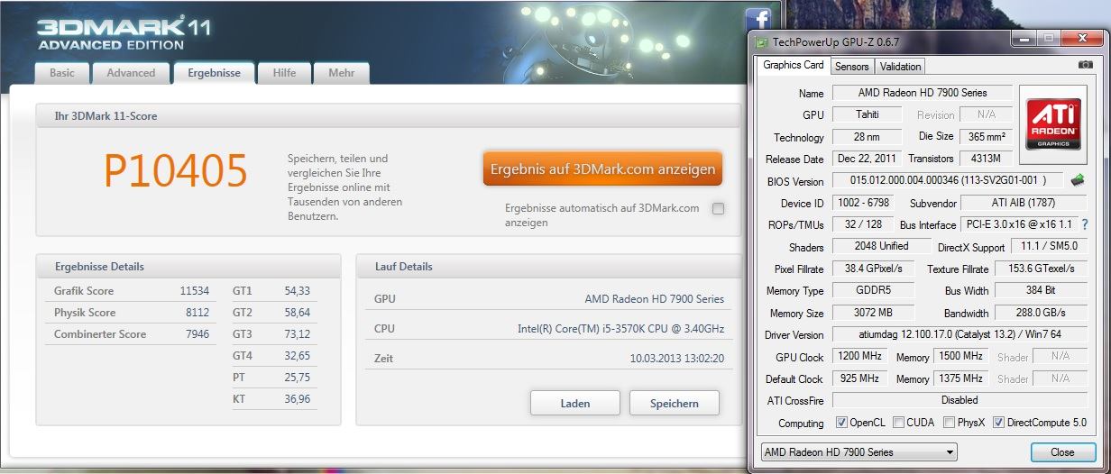Click the Combinerter Score value 7946
The width and height of the screenshot is (1111, 474).
coord(197,334)
